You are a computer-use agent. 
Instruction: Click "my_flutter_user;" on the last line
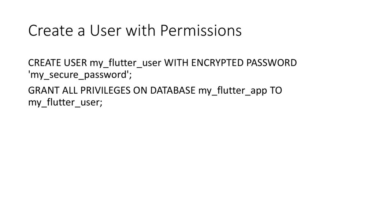(x=65, y=102)
